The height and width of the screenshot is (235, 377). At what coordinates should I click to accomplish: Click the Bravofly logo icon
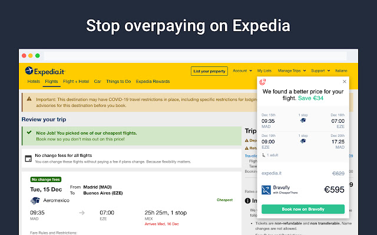point(266,190)
